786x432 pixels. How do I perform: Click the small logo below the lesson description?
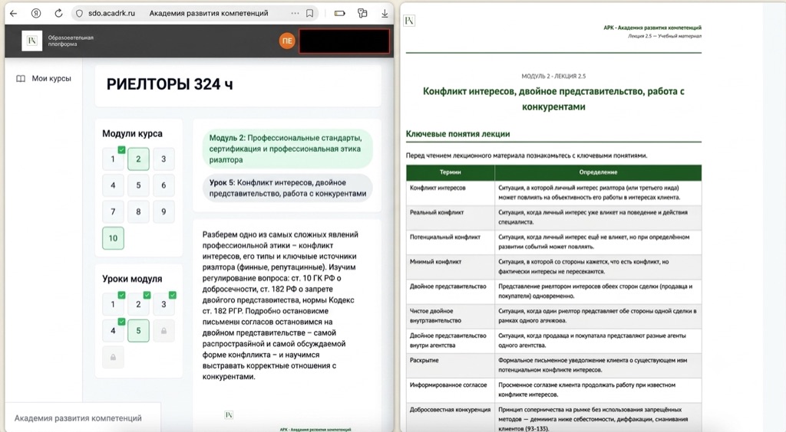[x=229, y=415]
